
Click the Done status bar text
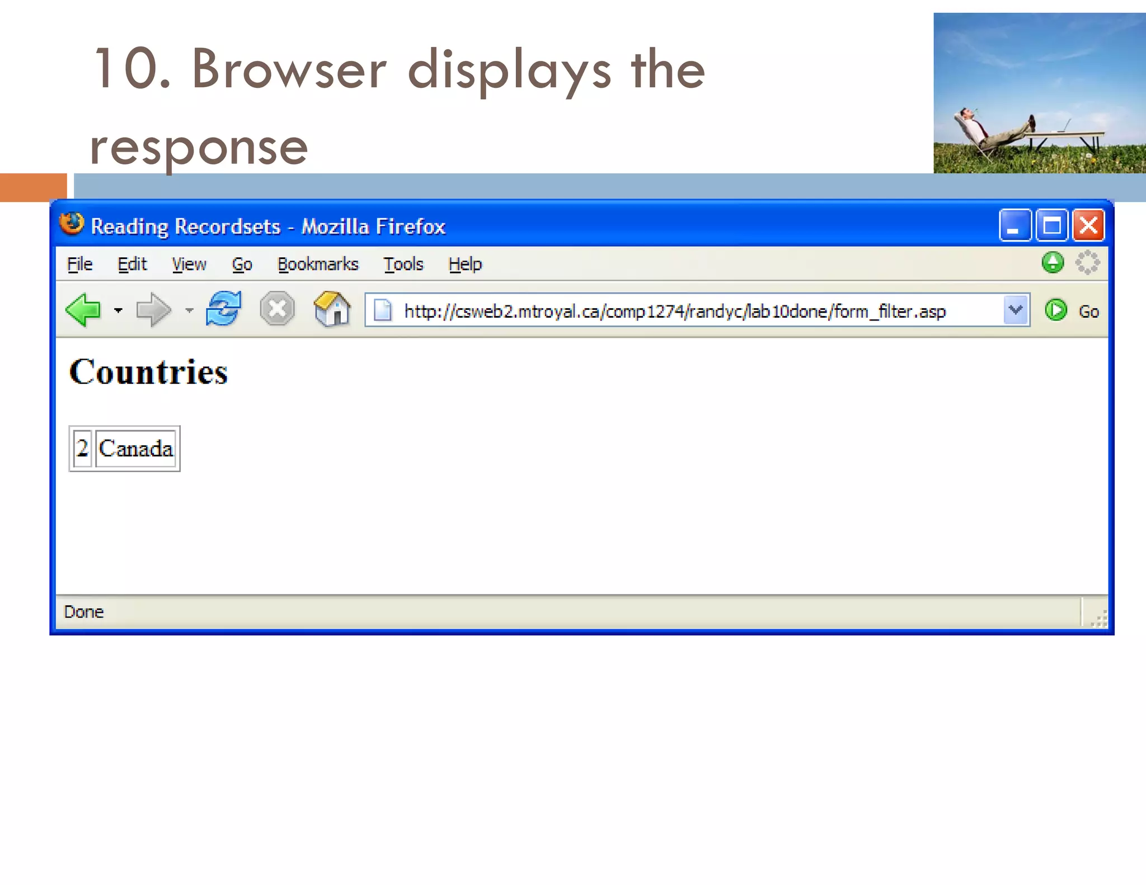(84, 611)
